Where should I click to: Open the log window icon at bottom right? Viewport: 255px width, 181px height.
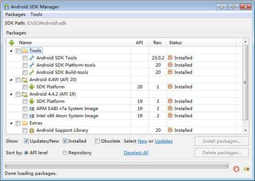[246, 169]
